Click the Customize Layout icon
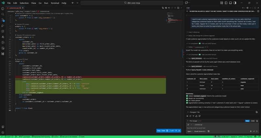261x138 pixels. pos(222,3)
